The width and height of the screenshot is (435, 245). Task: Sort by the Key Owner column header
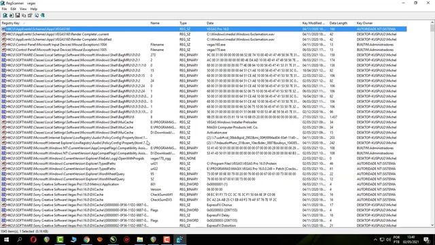point(381,23)
